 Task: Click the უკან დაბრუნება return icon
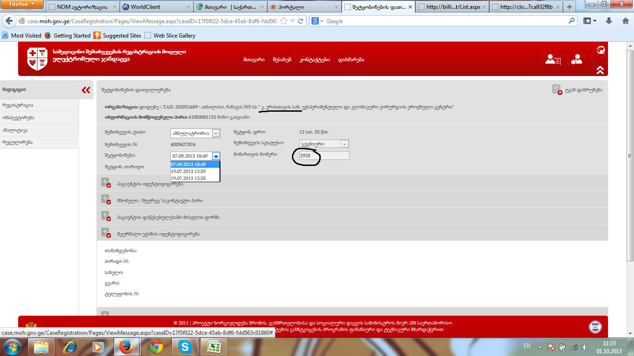(557, 89)
